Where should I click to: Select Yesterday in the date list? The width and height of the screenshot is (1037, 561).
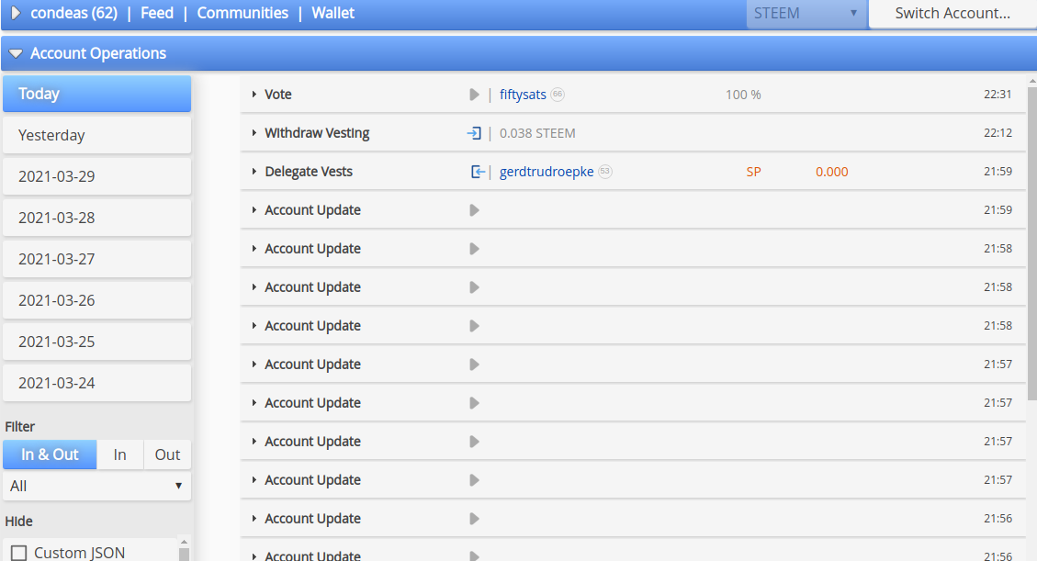96,136
